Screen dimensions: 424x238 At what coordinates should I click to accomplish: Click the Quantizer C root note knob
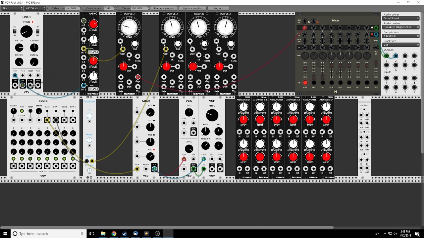pos(89,116)
